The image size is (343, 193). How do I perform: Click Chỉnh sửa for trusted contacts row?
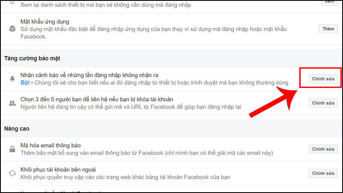coord(323,103)
